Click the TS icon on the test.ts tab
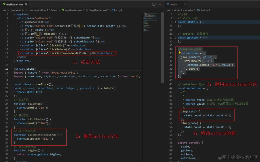 168,4
